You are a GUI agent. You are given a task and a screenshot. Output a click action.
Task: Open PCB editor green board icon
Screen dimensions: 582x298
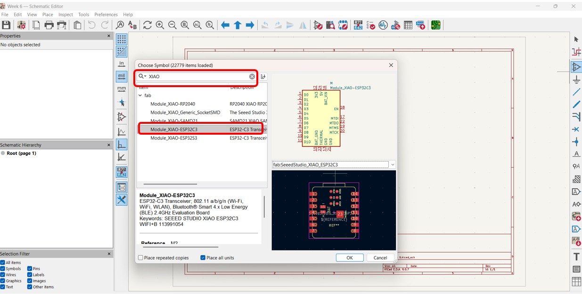pos(436,25)
